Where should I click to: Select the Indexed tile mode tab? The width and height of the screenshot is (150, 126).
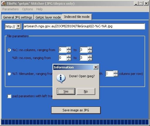[77, 17]
